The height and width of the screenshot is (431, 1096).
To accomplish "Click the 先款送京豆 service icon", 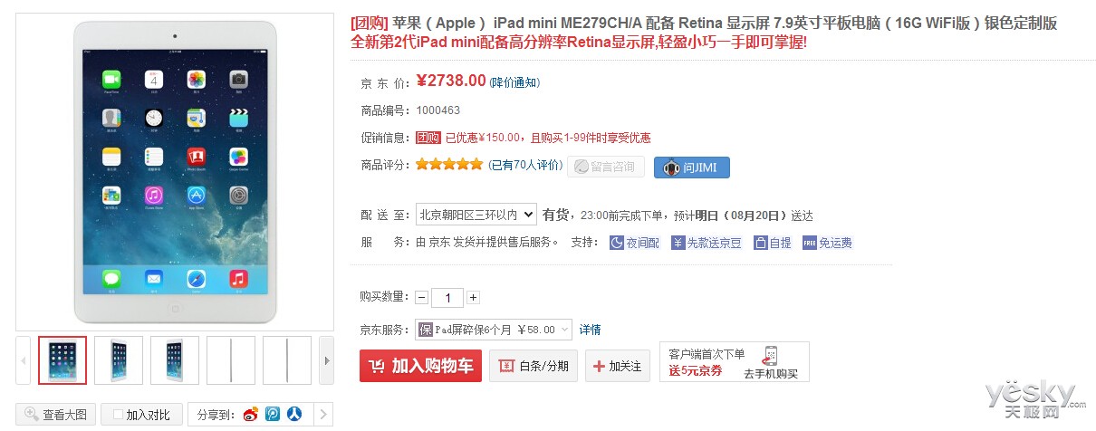I will click(x=707, y=243).
